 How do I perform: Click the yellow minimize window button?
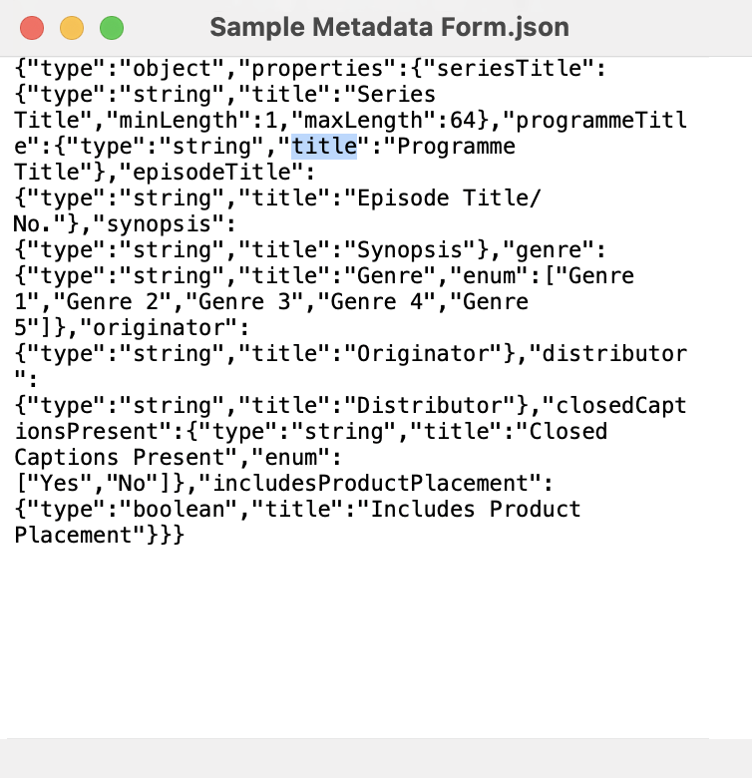pos(72,28)
